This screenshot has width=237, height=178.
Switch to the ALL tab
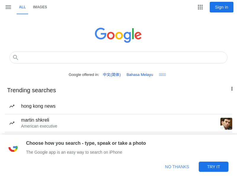pos(23,7)
